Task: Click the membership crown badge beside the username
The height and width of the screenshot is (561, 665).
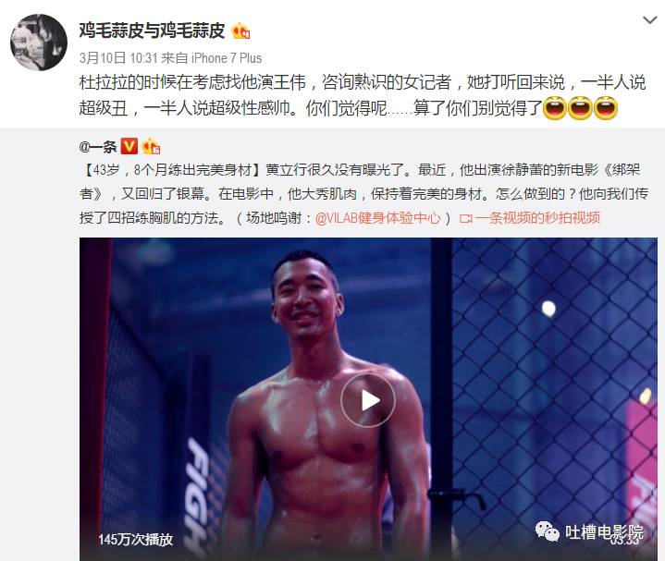Action: click(240, 30)
